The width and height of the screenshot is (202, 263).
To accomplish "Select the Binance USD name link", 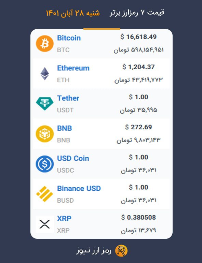I will pos(79,188).
